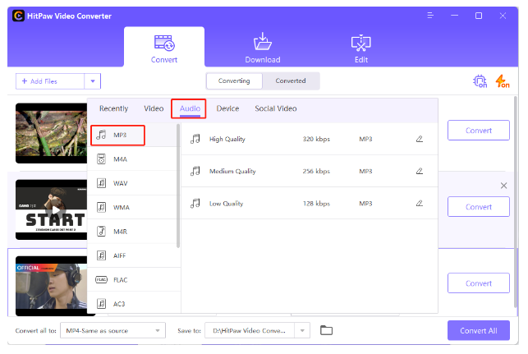Select the Device format tab
This screenshot has width=528, height=354.
click(x=227, y=108)
